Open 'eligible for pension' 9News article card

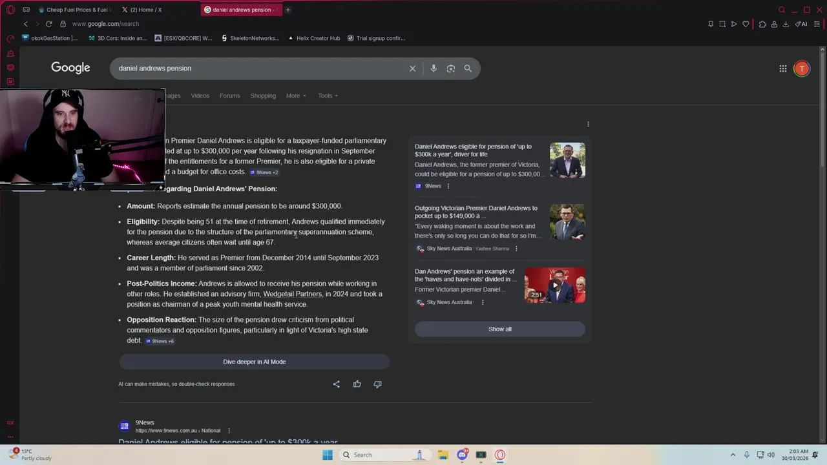(499, 166)
